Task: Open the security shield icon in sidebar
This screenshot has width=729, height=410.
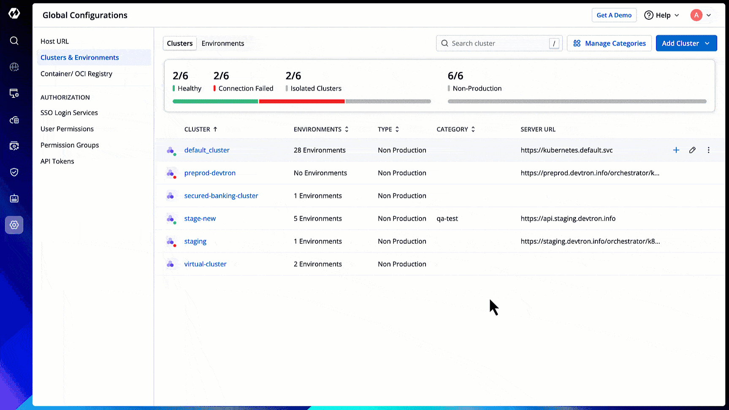Action: click(14, 172)
